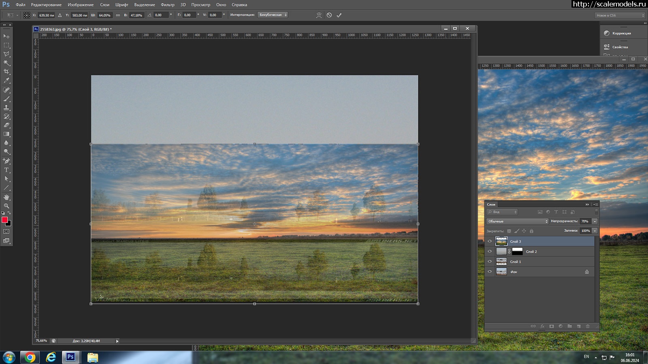Select the Eraser tool
648x364 pixels.
(x=6, y=125)
